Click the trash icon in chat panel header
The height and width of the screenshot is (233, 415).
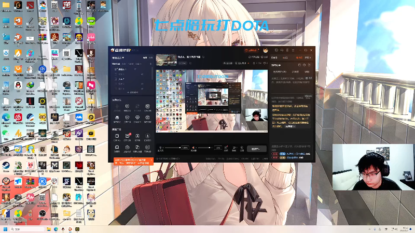click(x=309, y=65)
